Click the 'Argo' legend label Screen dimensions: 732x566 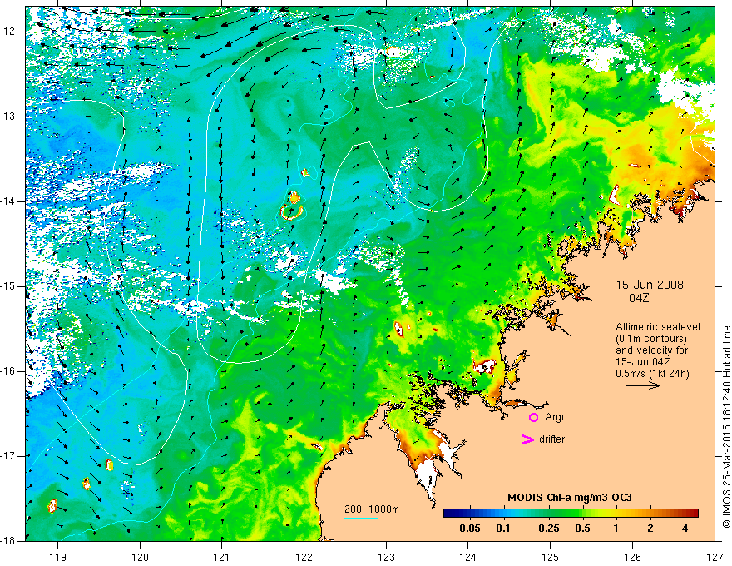pyautogui.click(x=556, y=417)
